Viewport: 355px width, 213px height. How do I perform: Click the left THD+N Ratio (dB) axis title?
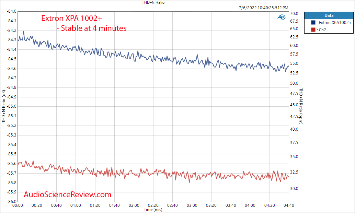[3, 106]
